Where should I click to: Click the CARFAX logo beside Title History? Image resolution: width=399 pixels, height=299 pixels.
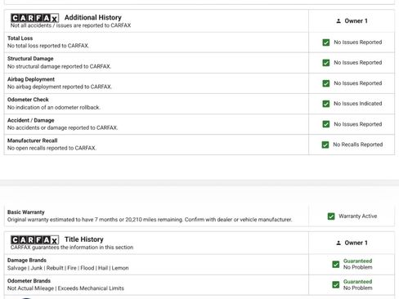[34, 240]
